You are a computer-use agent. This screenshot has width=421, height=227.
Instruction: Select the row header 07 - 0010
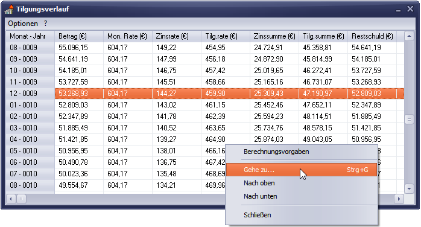coord(30,174)
